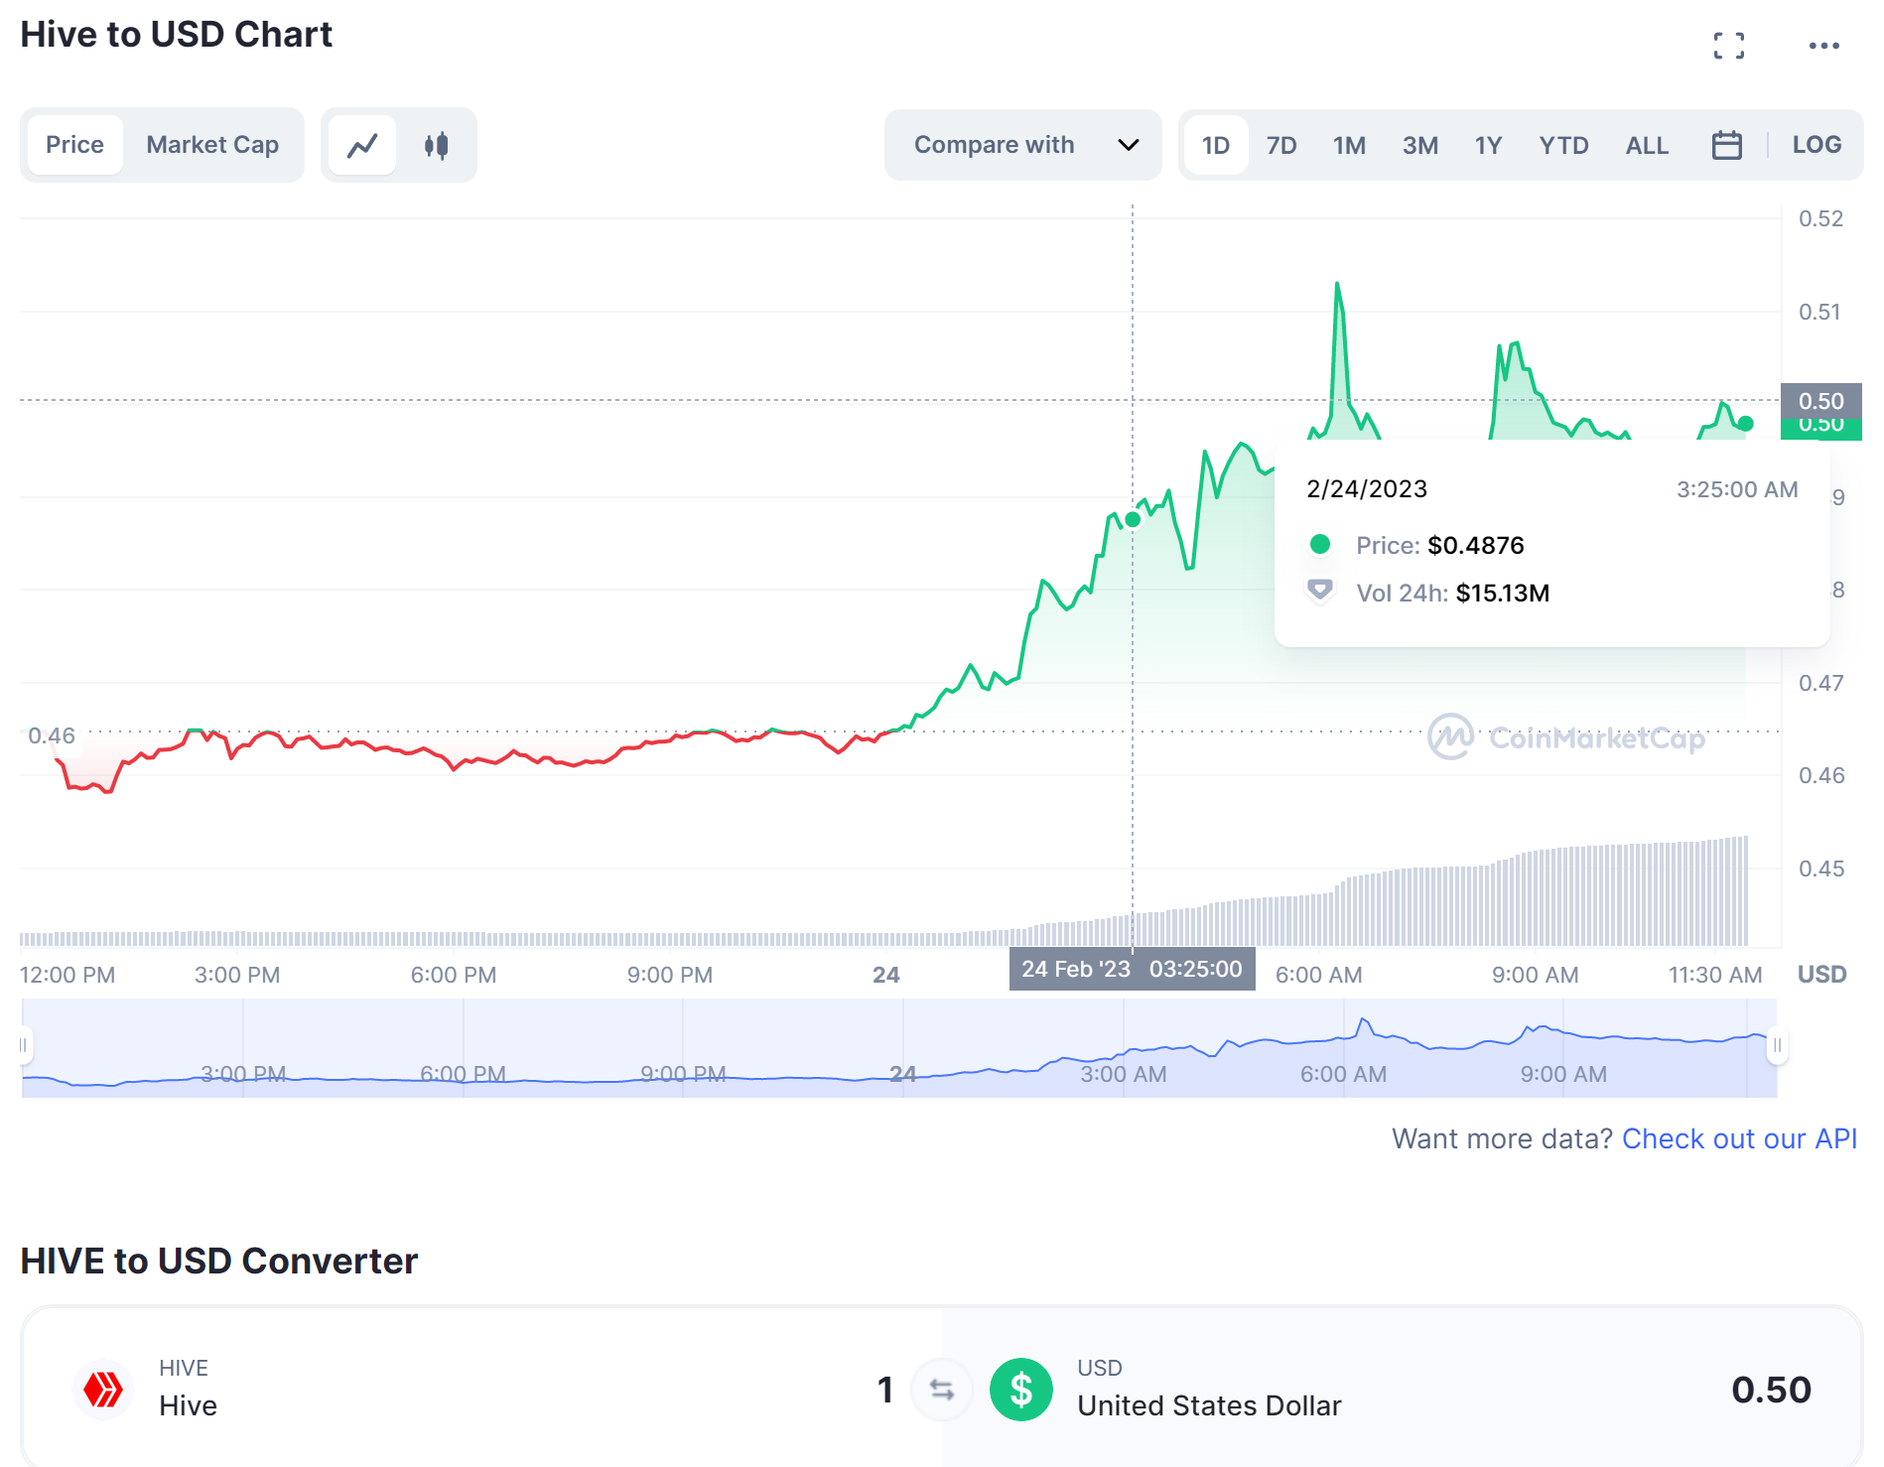The image size is (1884, 1467).
Task: Open the chart fullscreen icon
Action: [1728, 46]
